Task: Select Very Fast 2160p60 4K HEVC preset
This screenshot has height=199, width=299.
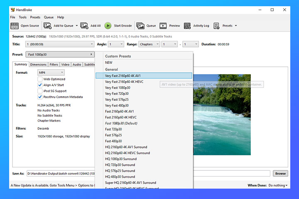Action: tap(144, 82)
